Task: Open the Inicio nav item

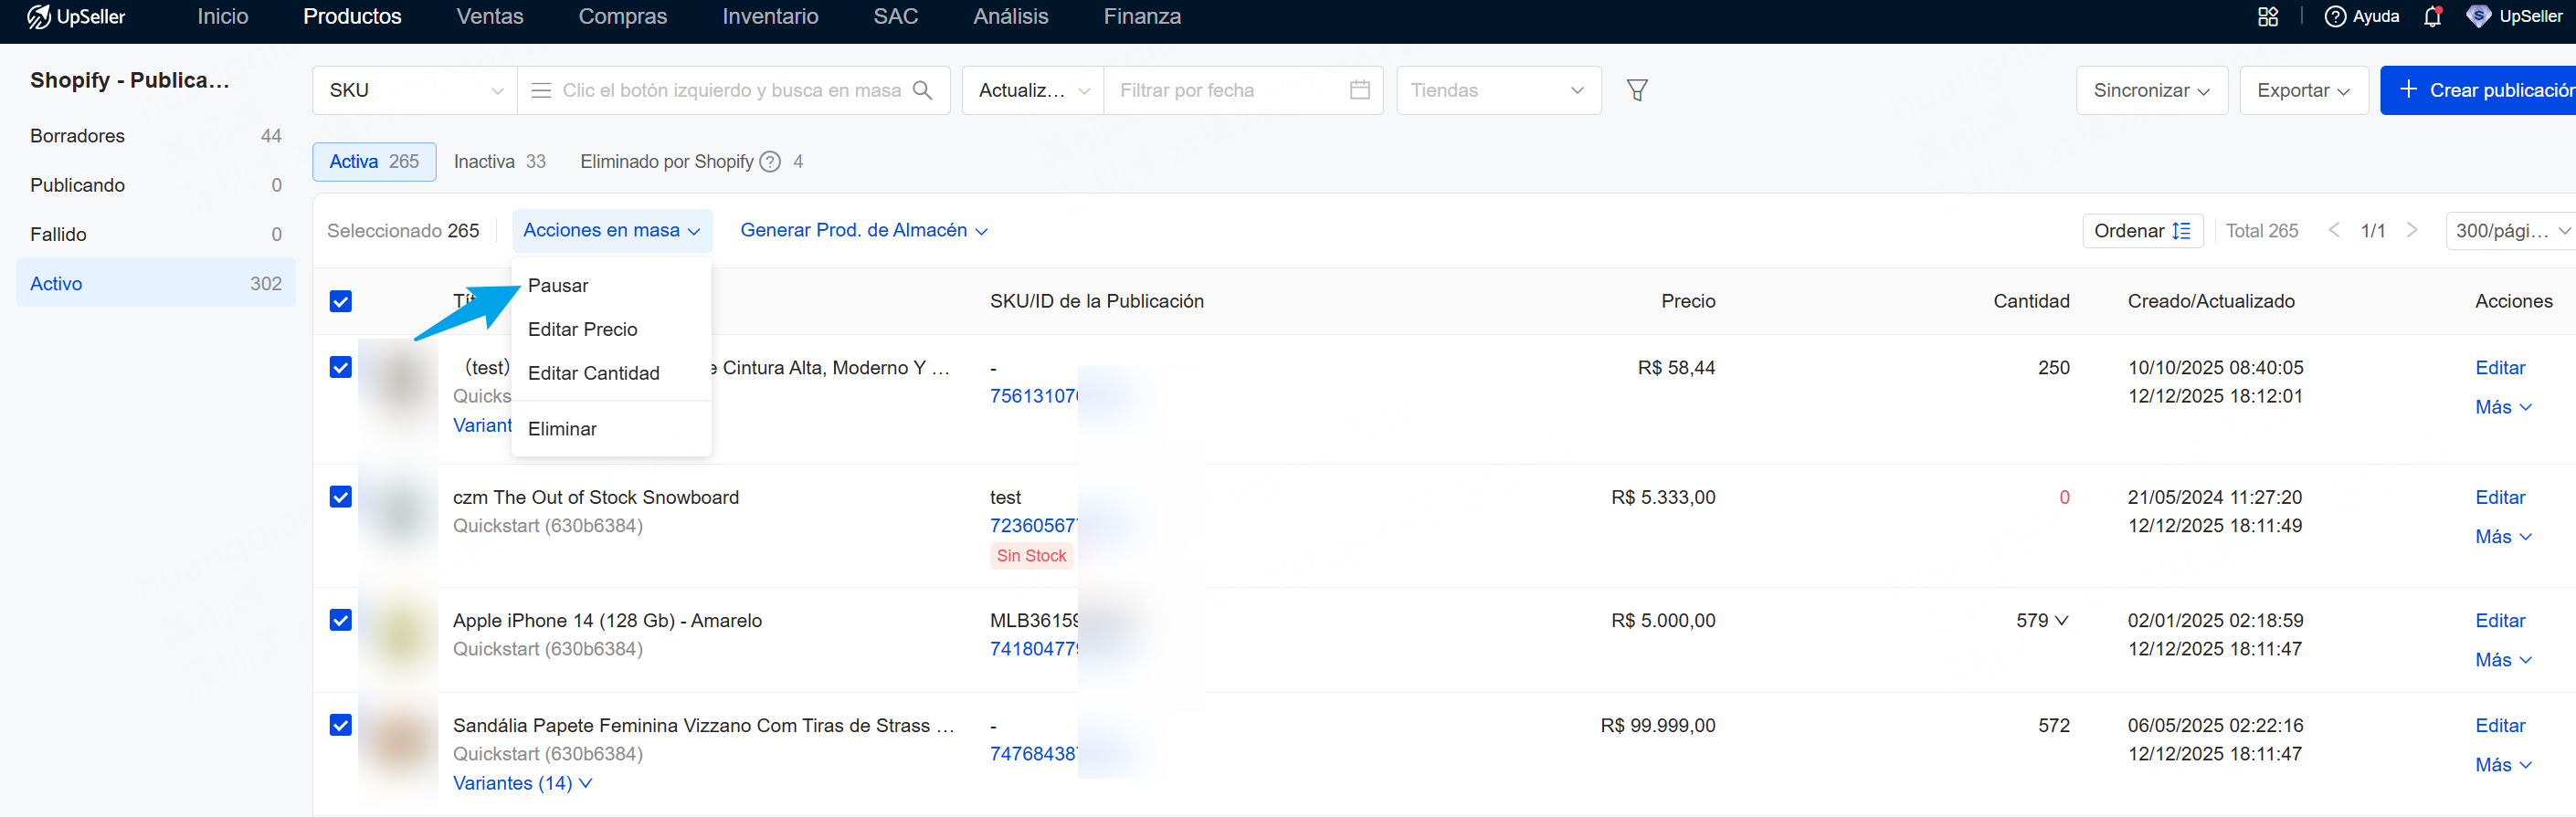Action: coord(223,17)
